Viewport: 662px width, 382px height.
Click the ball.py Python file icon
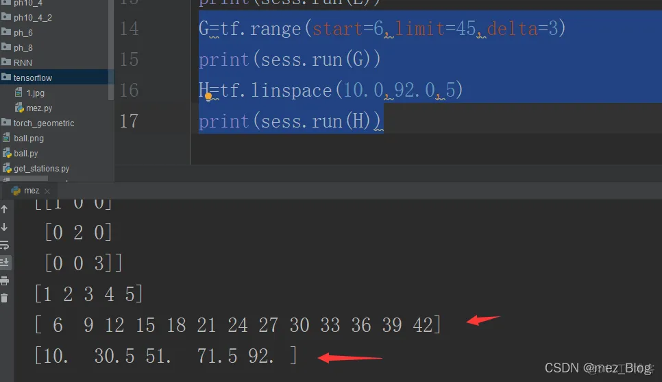(7, 153)
